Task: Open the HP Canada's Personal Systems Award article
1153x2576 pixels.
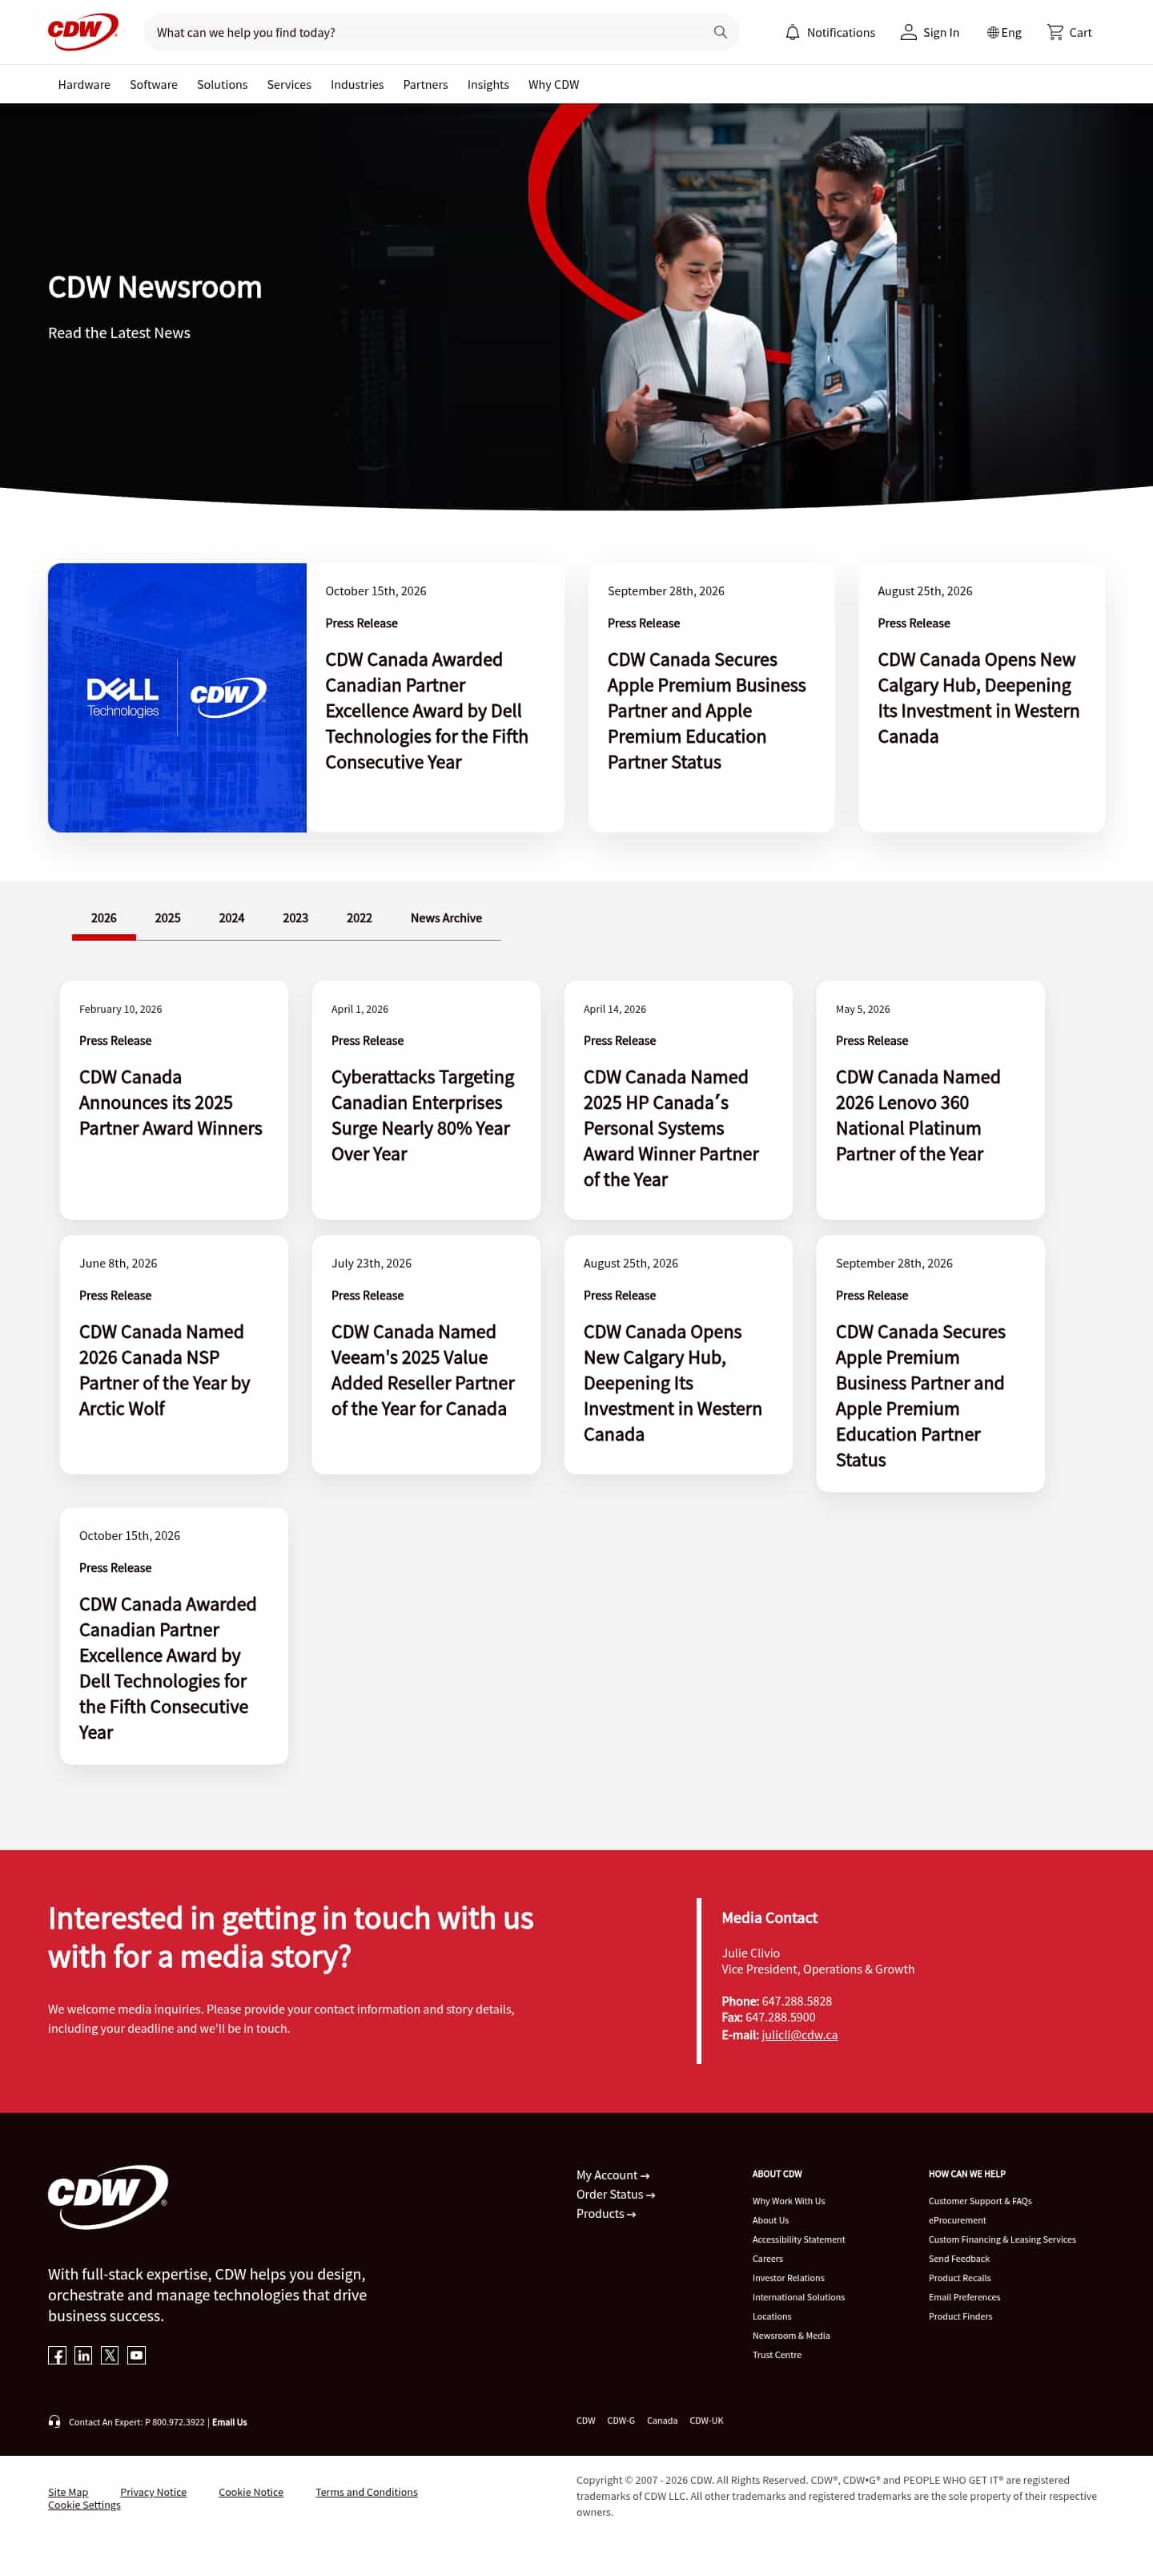Action: pos(672,1128)
